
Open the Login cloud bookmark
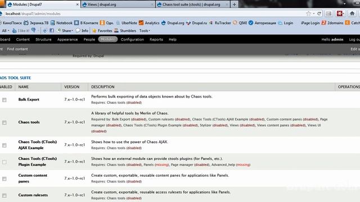click(286, 23)
